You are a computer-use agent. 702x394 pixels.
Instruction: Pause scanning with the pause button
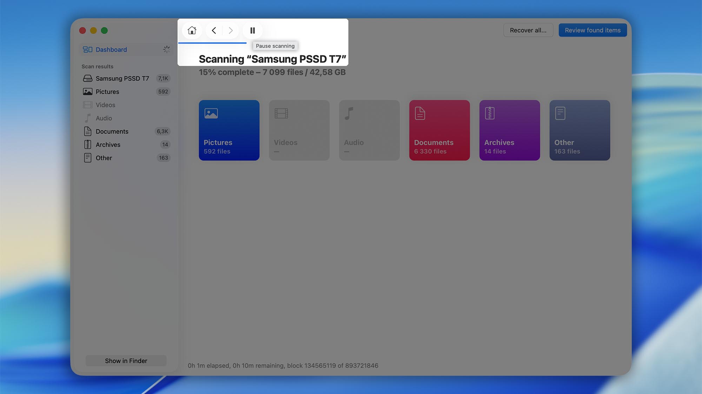252,30
